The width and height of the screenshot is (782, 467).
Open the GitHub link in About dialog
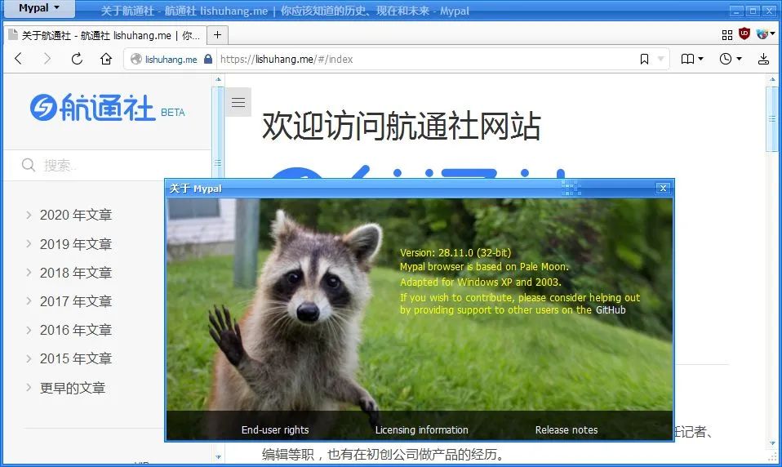(x=611, y=310)
